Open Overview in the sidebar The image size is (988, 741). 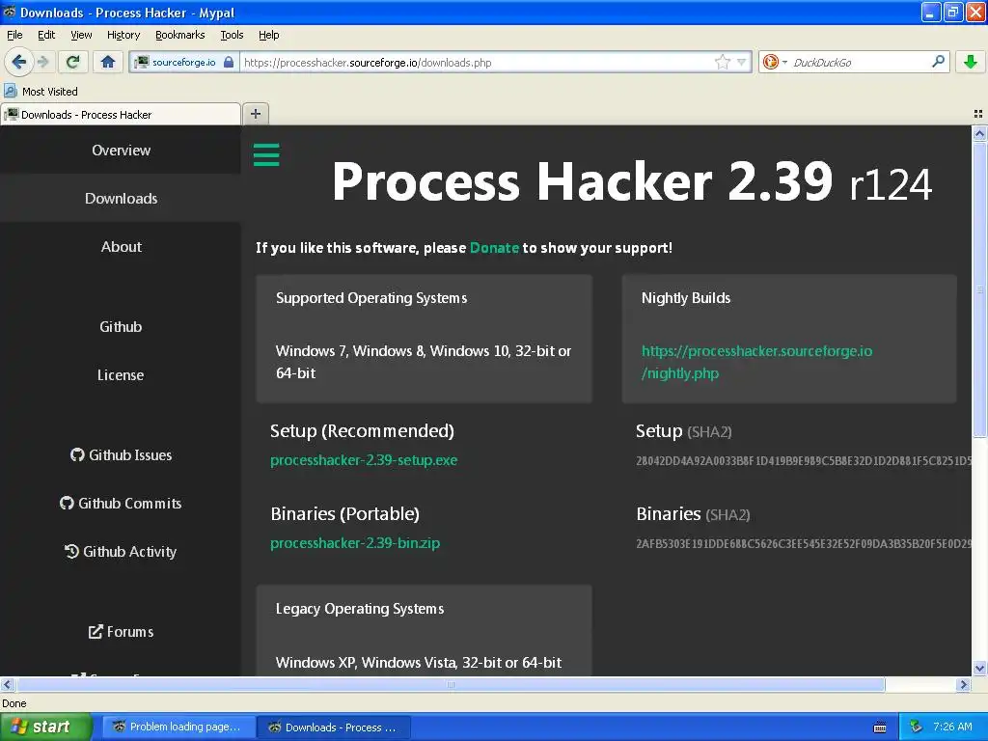point(121,150)
